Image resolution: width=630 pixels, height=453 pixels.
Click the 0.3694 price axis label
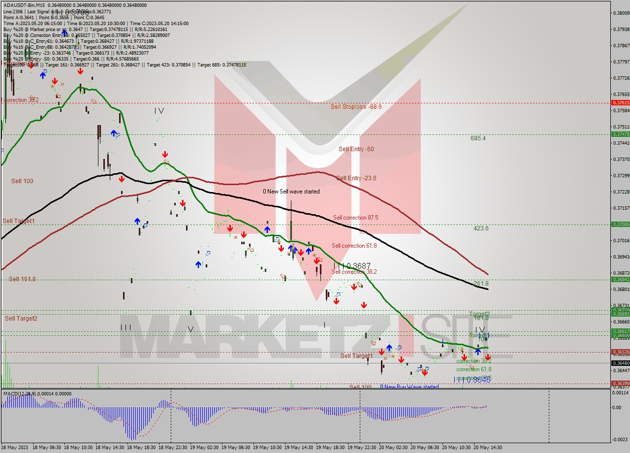(x=621, y=257)
